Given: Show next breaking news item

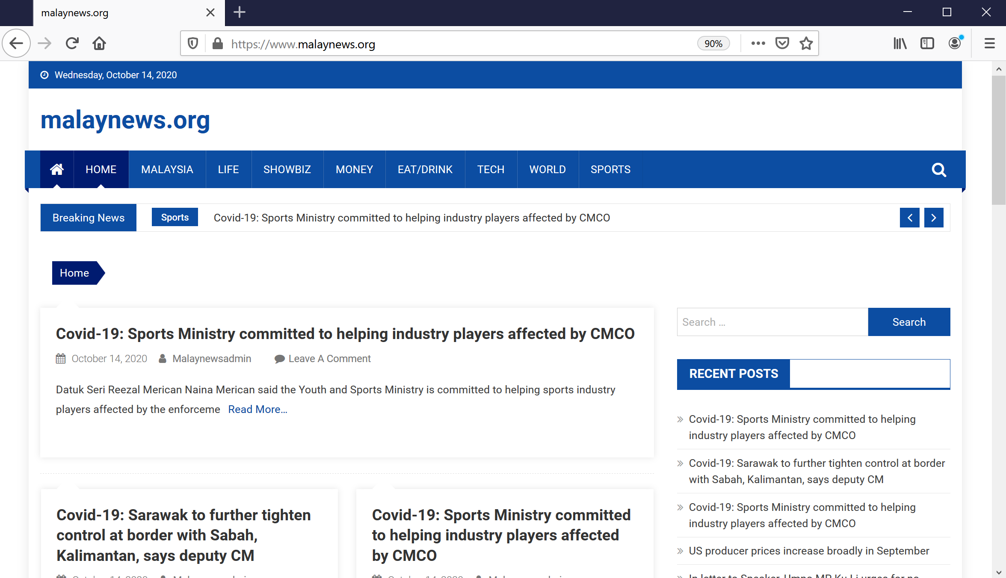Looking at the screenshot, I should [934, 218].
